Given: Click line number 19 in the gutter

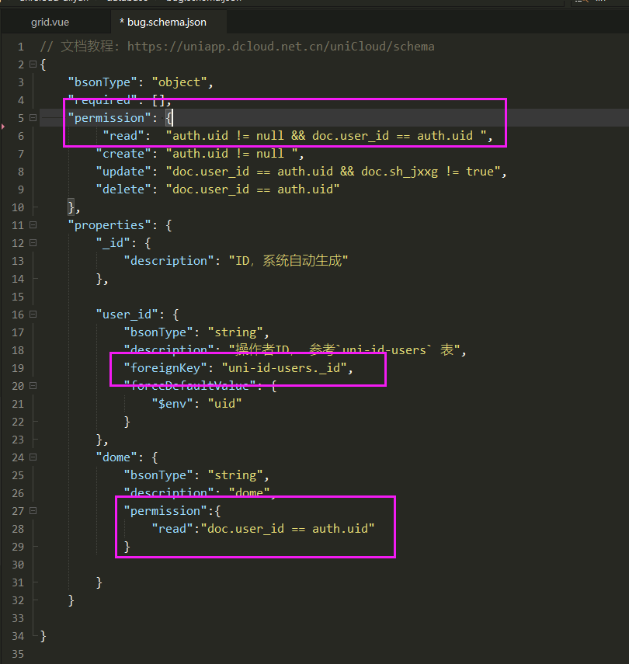Looking at the screenshot, I should tap(17, 368).
